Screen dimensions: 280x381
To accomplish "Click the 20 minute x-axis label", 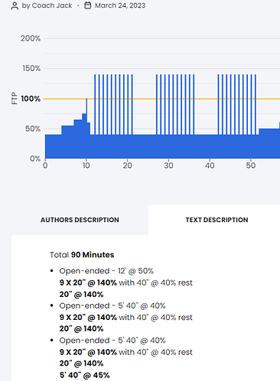I will (127, 166).
